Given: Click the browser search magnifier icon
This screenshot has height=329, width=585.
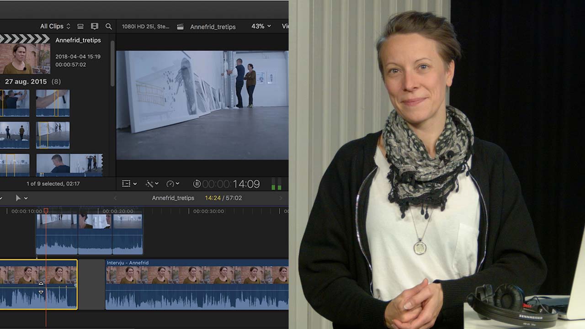Looking at the screenshot, I should (109, 27).
